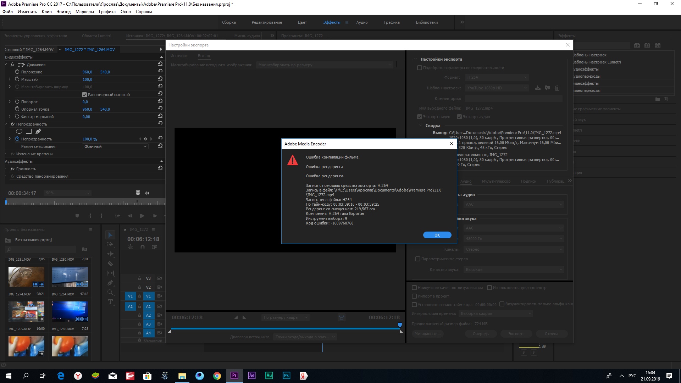Toggle timeline Snap magnet icon
Image resolution: width=681 pixels, height=383 pixels.
[143, 247]
